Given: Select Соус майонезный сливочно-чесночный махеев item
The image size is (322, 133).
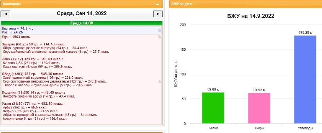Looking at the screenshot, I should (56, 52).
